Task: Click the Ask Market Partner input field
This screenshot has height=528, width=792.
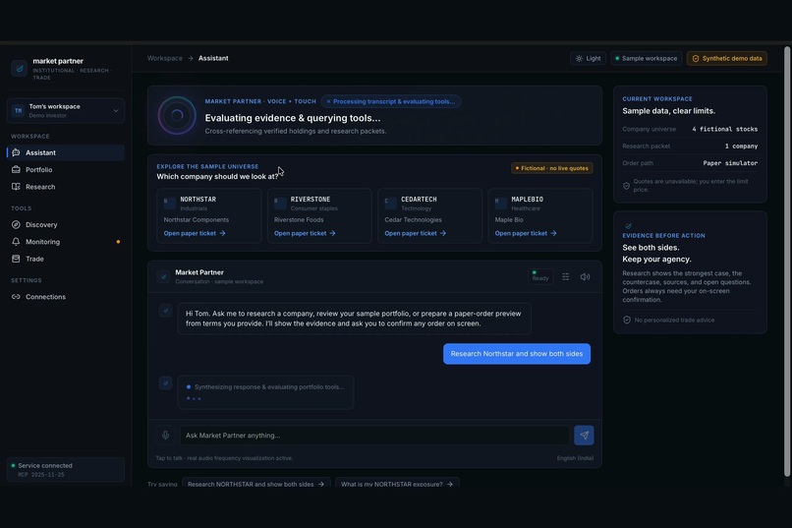Action: tap(374, 436)
